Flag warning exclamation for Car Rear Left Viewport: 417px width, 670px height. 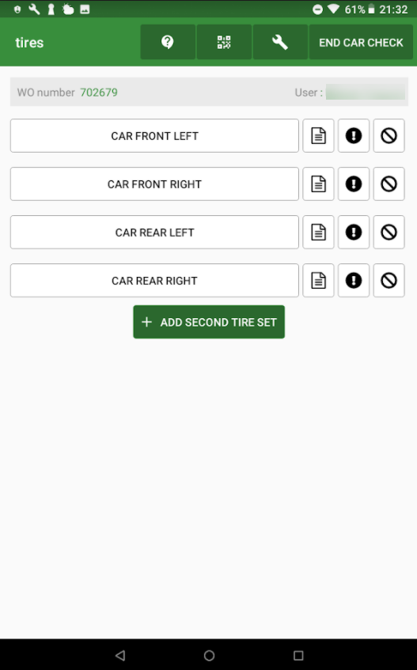354,233
